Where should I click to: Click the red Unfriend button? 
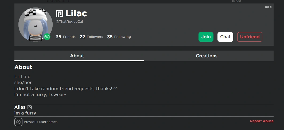tap(250, 37)
